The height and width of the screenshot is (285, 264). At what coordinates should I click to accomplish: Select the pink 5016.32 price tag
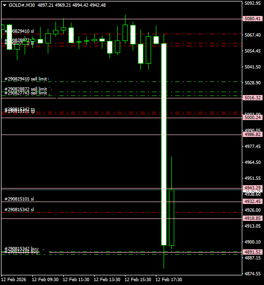point(252,98)
